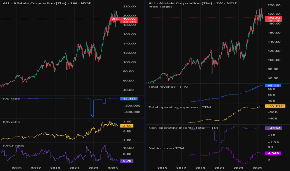Click the net income value 4.04 B
This screenshot has height=171, width=290.
tap(273, 153)
